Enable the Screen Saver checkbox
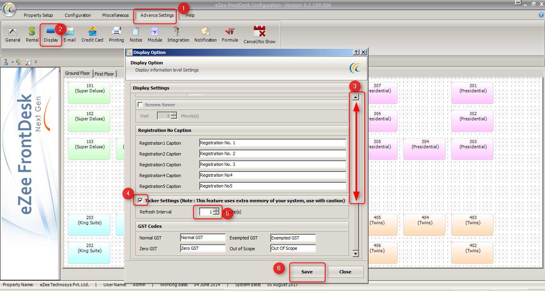This screenshot has width=545, height=291. (140, 105)
